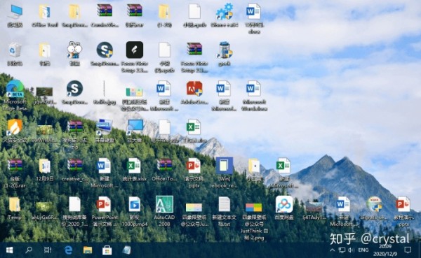The image size is (421, 258).
Task: Open the 12月9日 folder icon
Action: [x=45, y=166]
